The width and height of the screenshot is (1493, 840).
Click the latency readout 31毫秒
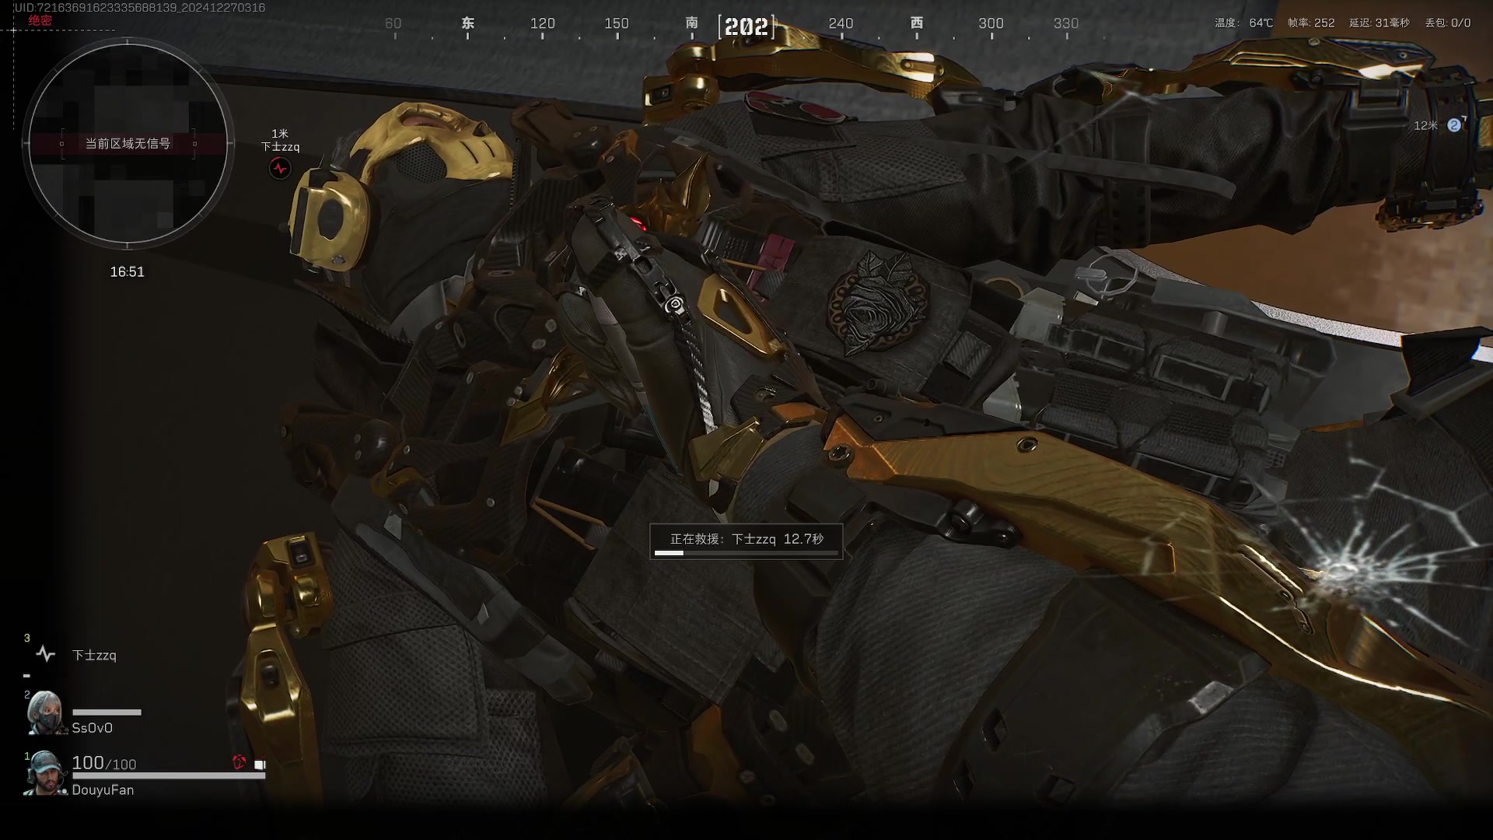pyautogui.click(x=1392, y=23)
